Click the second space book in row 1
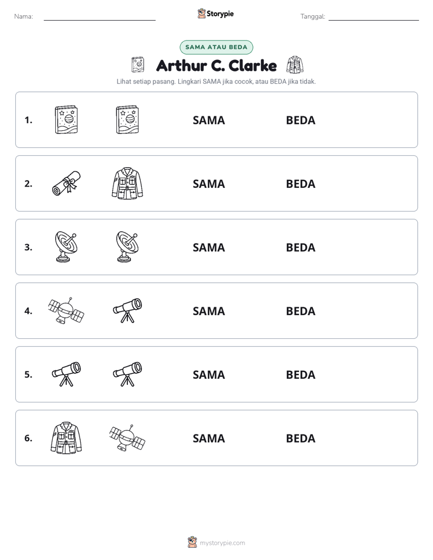The width and height of the screenshot is (433, 560). coord(127,119)
